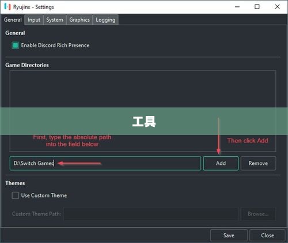The height and width of the screenshot is (243, 288).
Task: Click the Game Directories section heading
Action: pos(27,65)
